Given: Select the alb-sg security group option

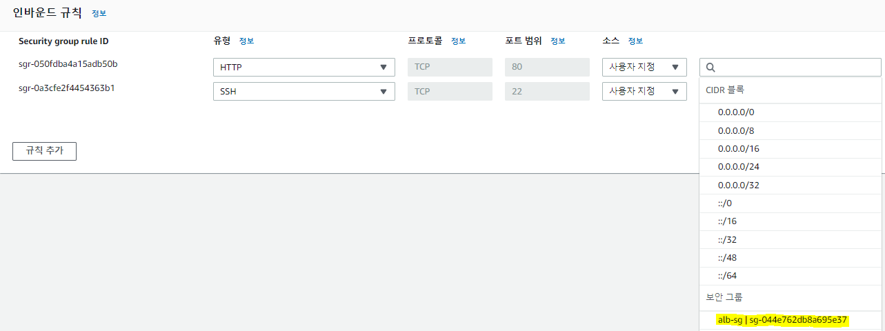Looking at the screenshot, I should tap(782, 320).
